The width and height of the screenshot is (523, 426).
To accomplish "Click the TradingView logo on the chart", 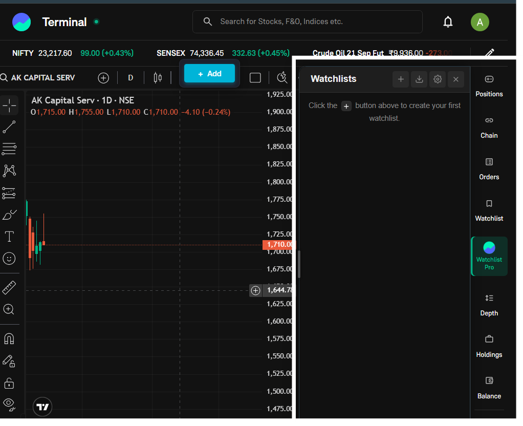I will click(x=42, y=407).
